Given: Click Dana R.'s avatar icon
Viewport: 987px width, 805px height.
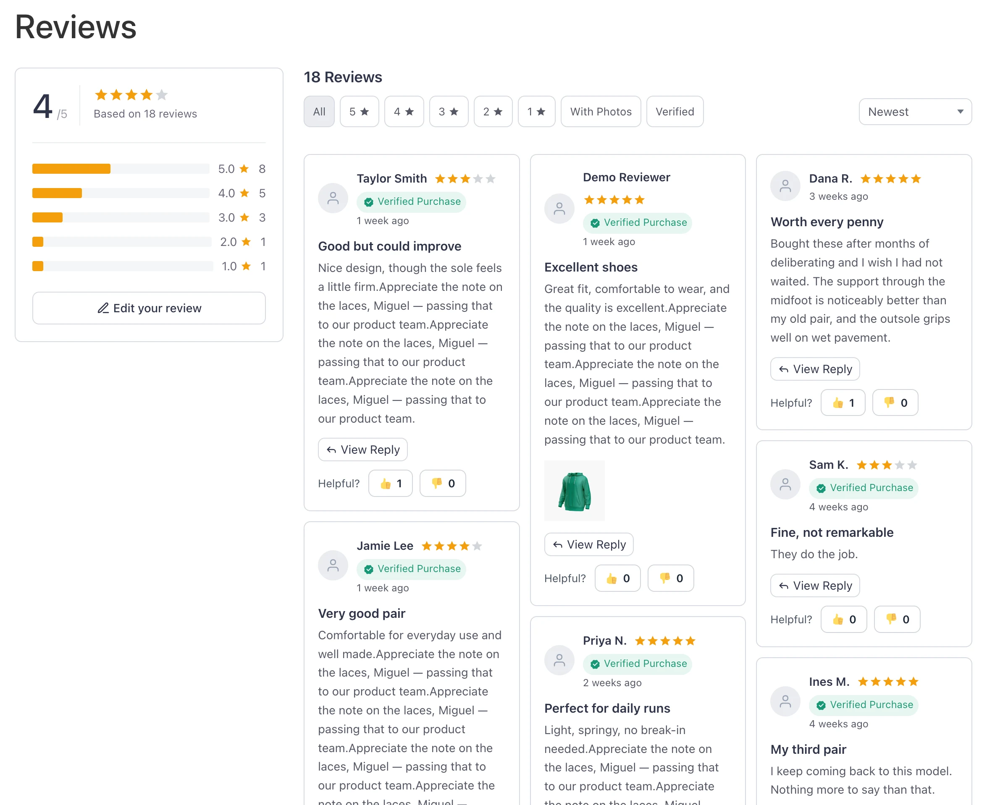Looking at the screenshot, I should [785, 186].
